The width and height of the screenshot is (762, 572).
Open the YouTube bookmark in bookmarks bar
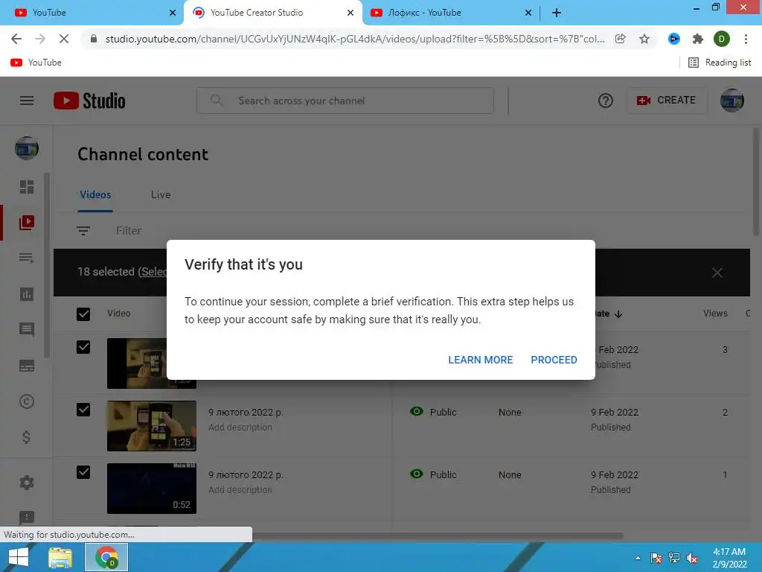tap(36, 63)
